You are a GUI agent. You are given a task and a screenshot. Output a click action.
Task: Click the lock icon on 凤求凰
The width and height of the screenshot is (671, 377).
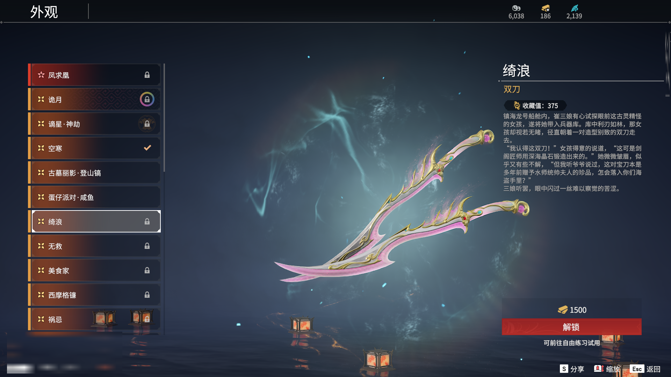click(147, 75)
